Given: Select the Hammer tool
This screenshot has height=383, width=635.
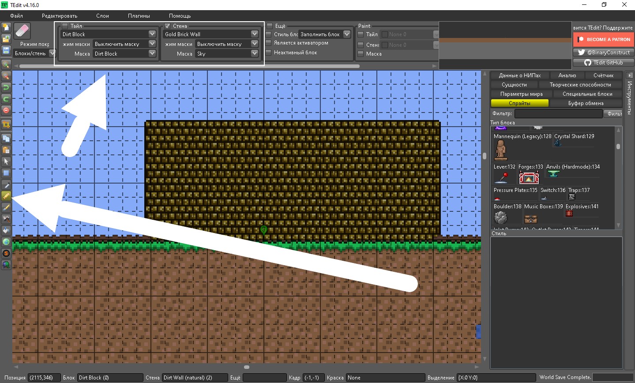Looking at the screenshot, I should [x=6, y=219].
